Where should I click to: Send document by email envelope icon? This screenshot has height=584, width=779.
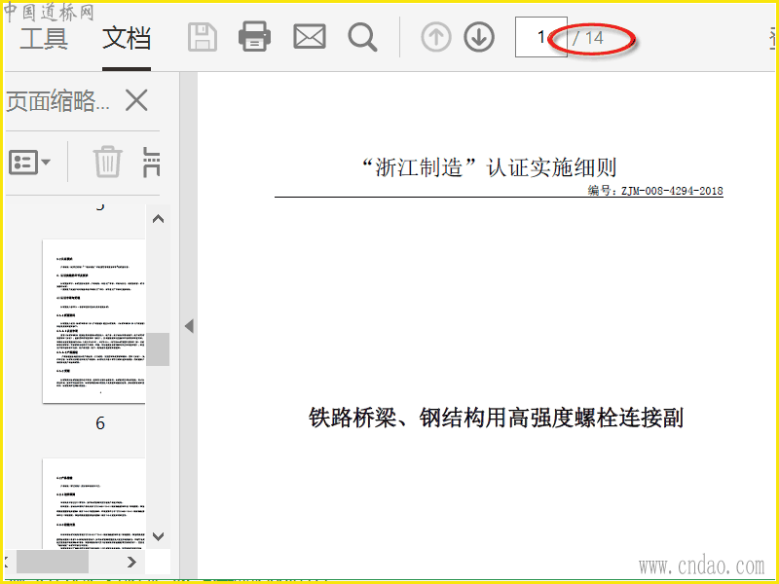point(310,37)
